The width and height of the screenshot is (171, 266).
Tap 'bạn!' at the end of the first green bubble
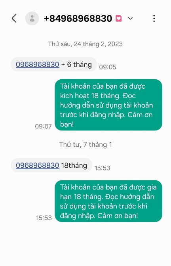[x=67, y=124]
